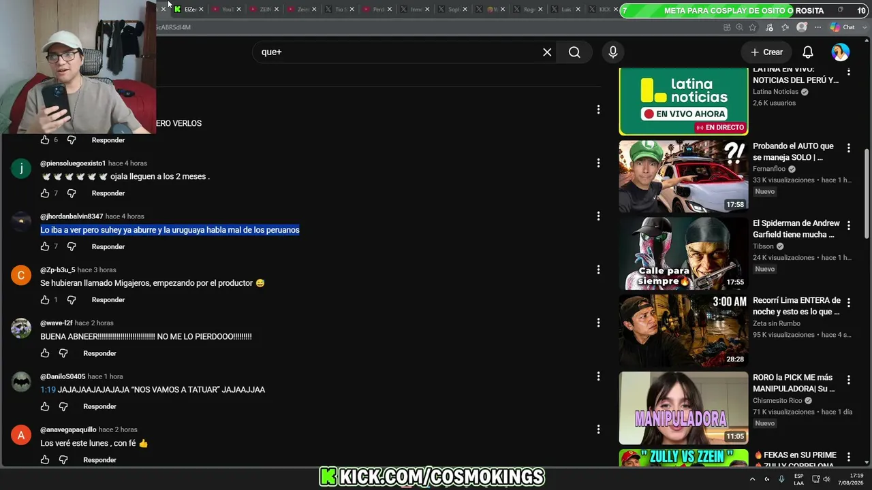The image size is (872, 490).
Task: Reply to @piensoluegoexisto1's comment
Action: pyautogui.click(x=108, y=193)
